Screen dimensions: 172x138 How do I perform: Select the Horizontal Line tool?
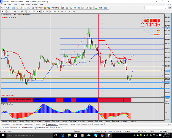point(15,11)
